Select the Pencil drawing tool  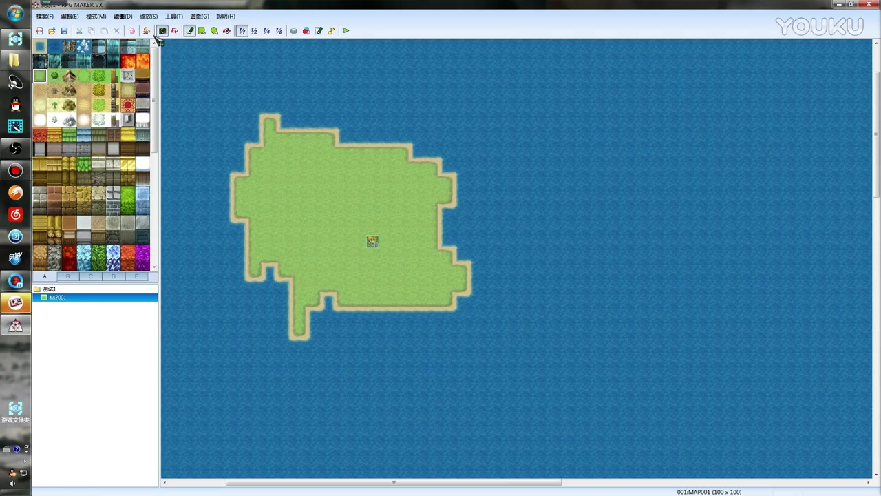point(189,30)
